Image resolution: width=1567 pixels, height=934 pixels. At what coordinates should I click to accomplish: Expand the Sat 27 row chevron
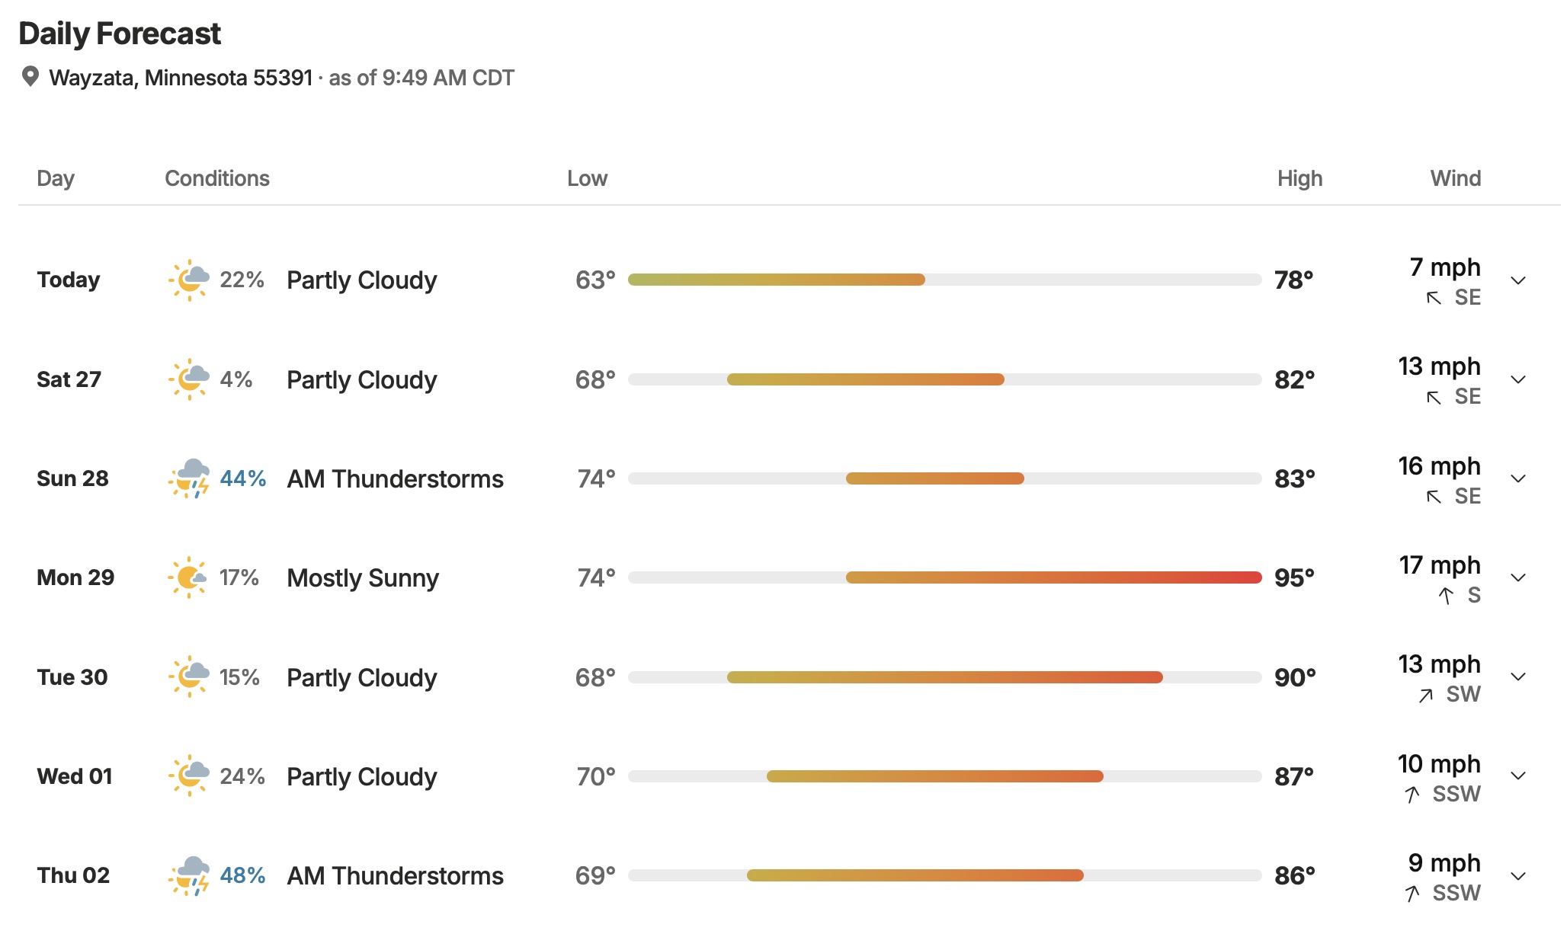click(1518, 379)
